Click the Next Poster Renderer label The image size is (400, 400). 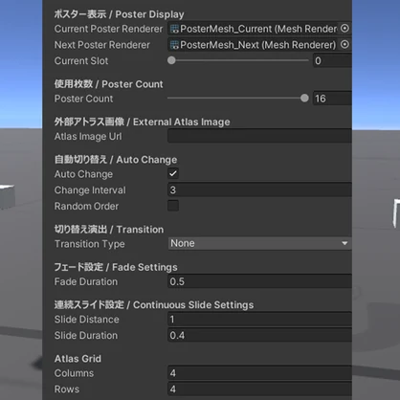tap(102, 45)
